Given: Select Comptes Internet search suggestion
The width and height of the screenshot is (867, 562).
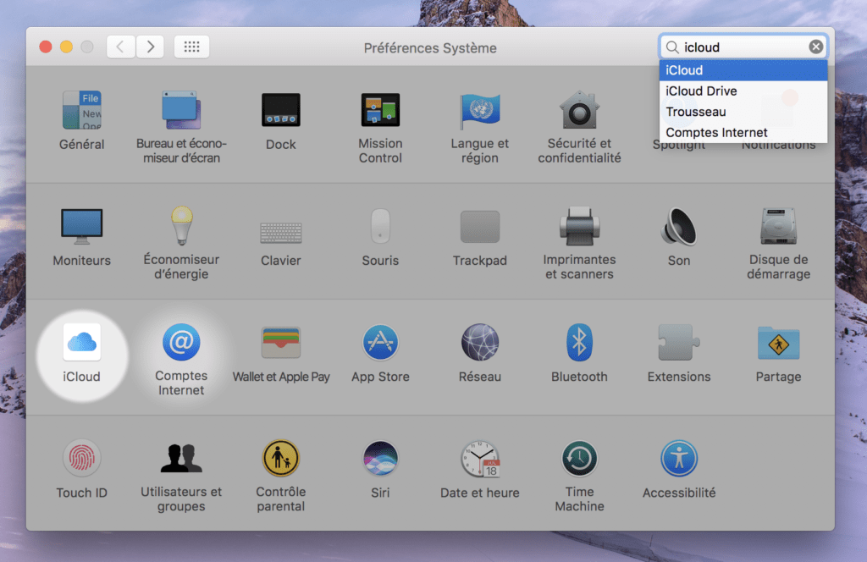Looking at the screenshot, I should (x=743, y=133).
